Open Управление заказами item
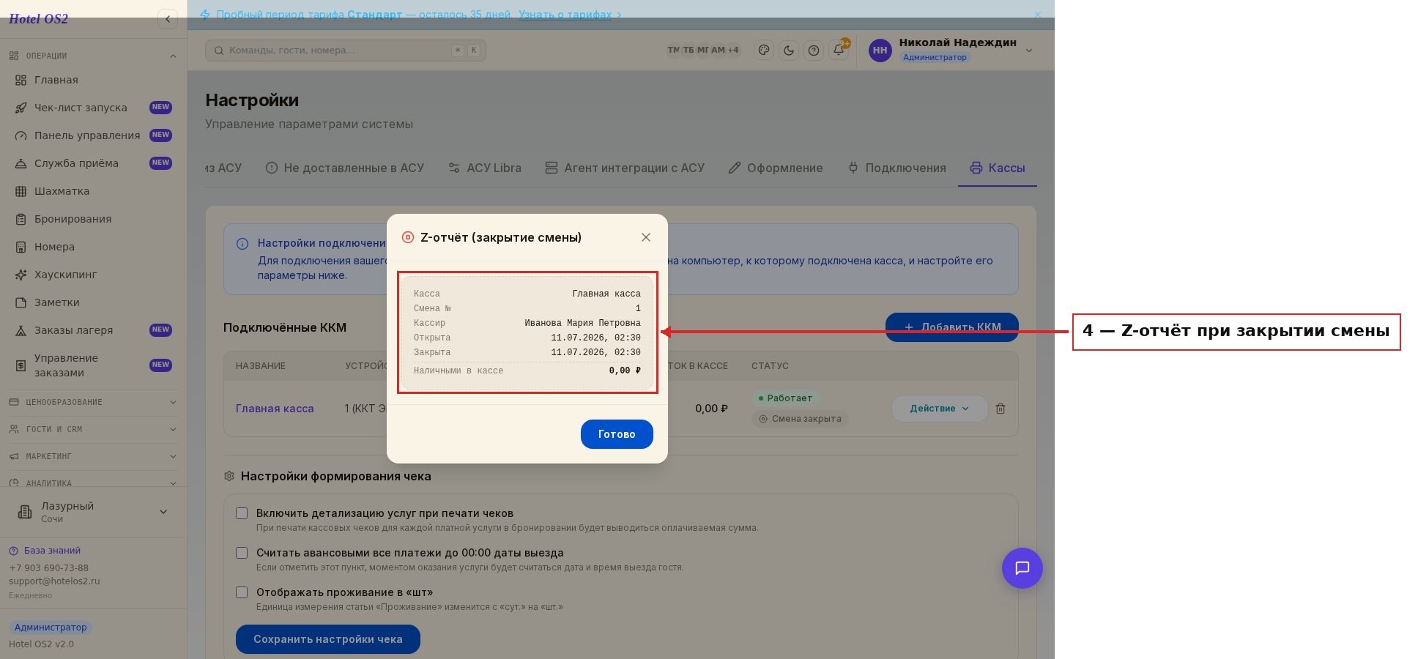1418x659 pixels. 93,365
